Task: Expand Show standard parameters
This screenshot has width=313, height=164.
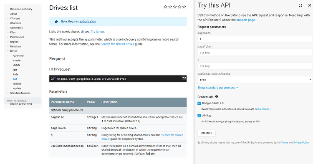Action: (218, 88)
